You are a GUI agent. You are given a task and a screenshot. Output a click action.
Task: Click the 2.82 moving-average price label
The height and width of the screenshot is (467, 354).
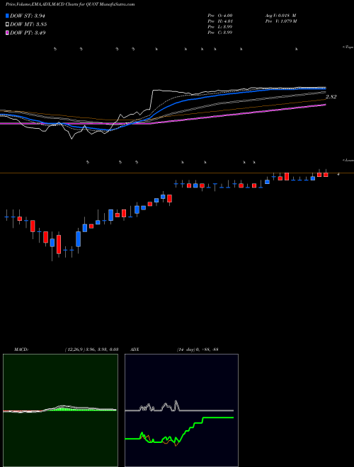pyautogui.click(x=331, y=97)
